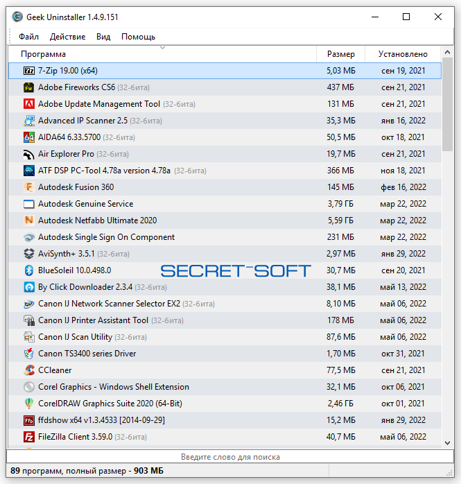Click the 7-Zip program icon

click(x=29, y=71)
